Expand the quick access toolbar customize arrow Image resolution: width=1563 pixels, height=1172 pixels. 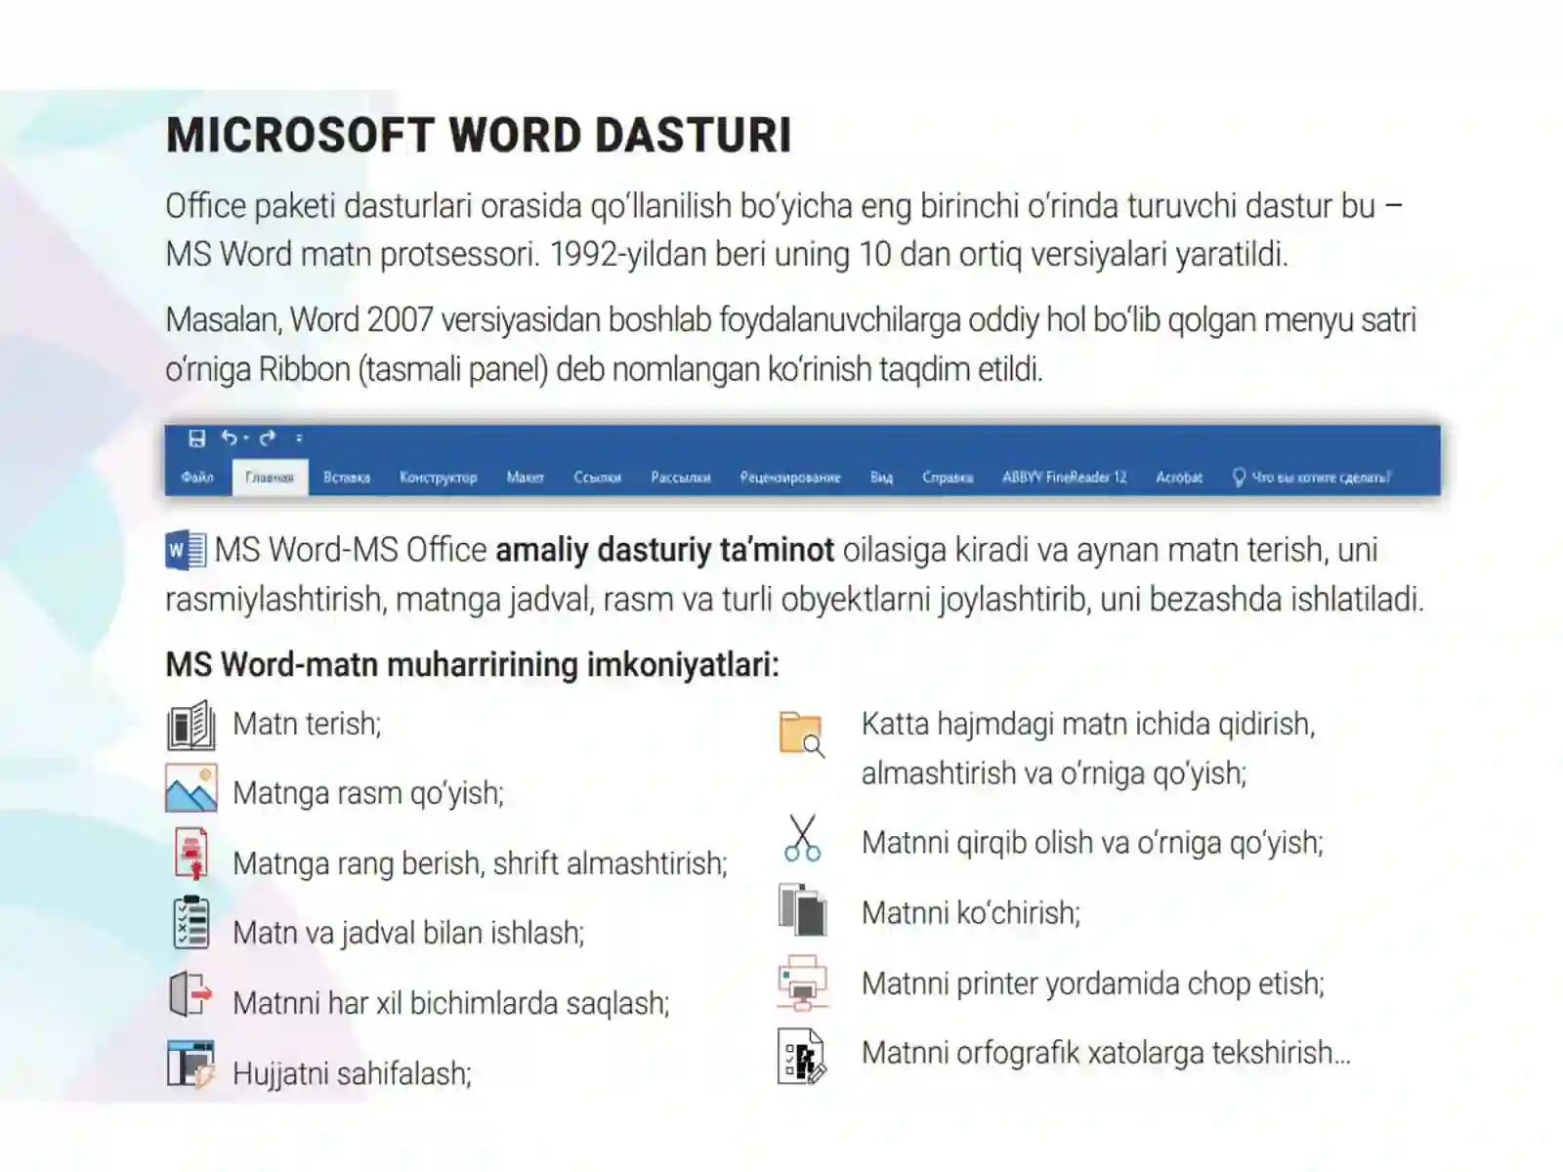pyautogui.click(x=299, y=439)
